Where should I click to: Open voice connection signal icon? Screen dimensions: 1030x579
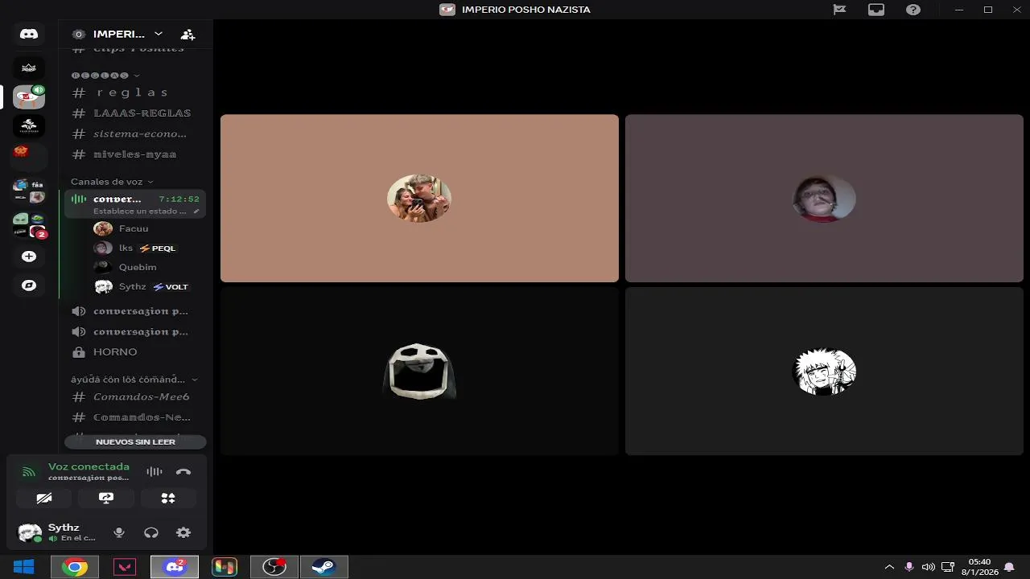pyautogui.click(x=29, y=472)
